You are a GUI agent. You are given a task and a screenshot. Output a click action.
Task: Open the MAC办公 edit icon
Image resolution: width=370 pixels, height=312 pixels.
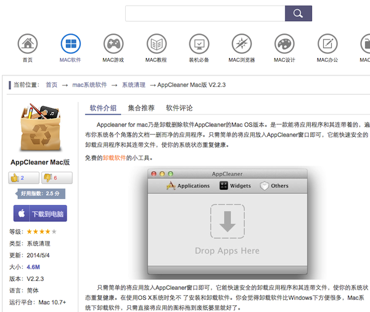(327, 44)
